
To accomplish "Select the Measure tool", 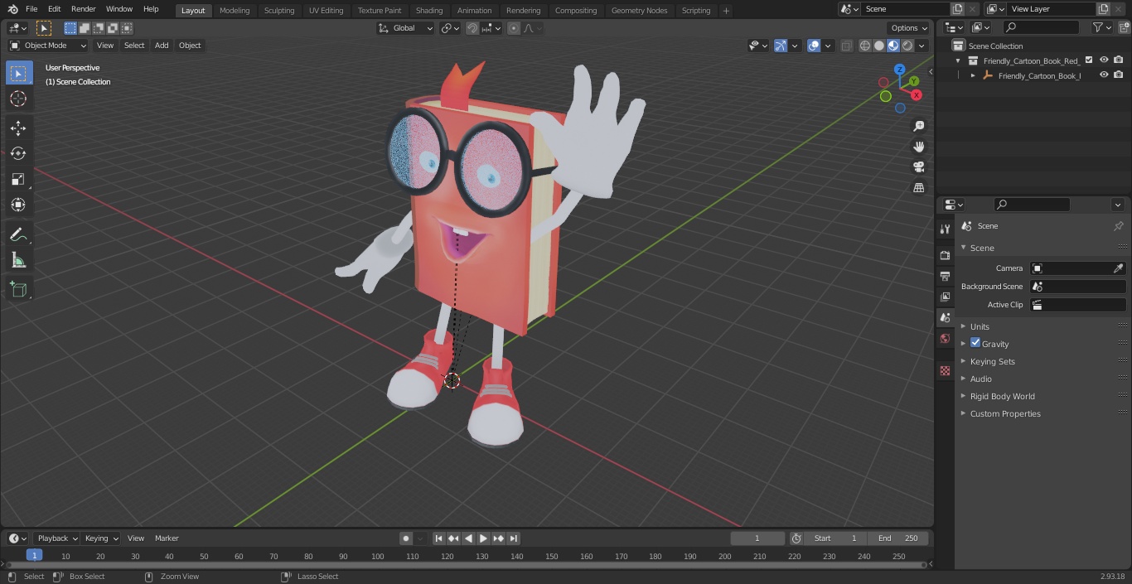I will click(18, 260).
